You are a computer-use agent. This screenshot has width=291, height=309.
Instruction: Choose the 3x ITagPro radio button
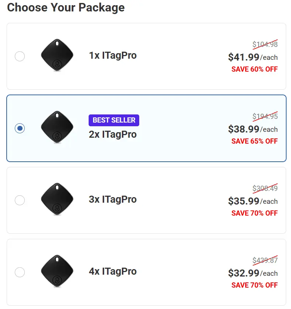pyautogui.click(x=20, y=200)
